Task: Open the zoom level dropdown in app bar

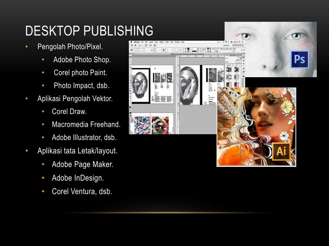Action: [140, 45]
